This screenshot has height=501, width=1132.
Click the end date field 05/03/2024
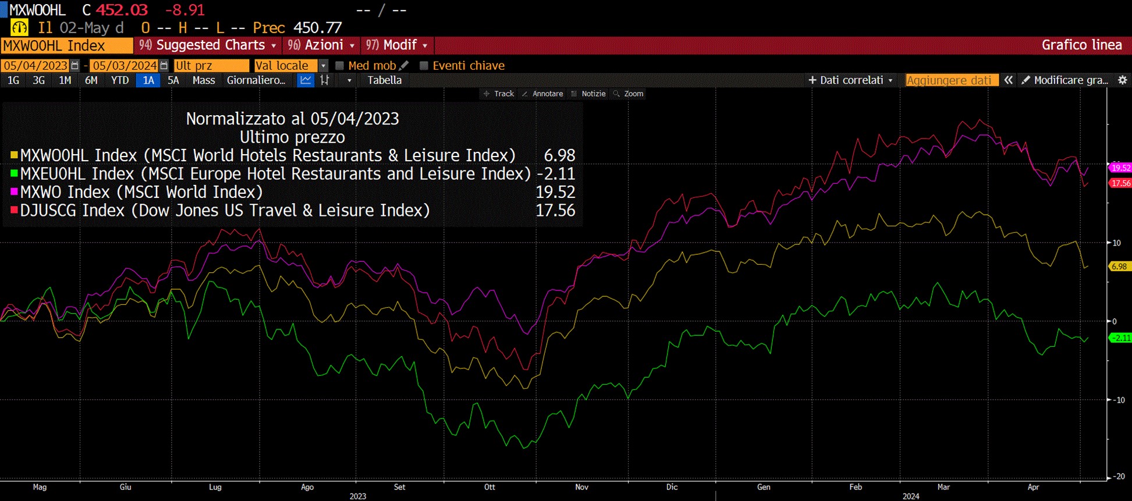click(125, 66)
